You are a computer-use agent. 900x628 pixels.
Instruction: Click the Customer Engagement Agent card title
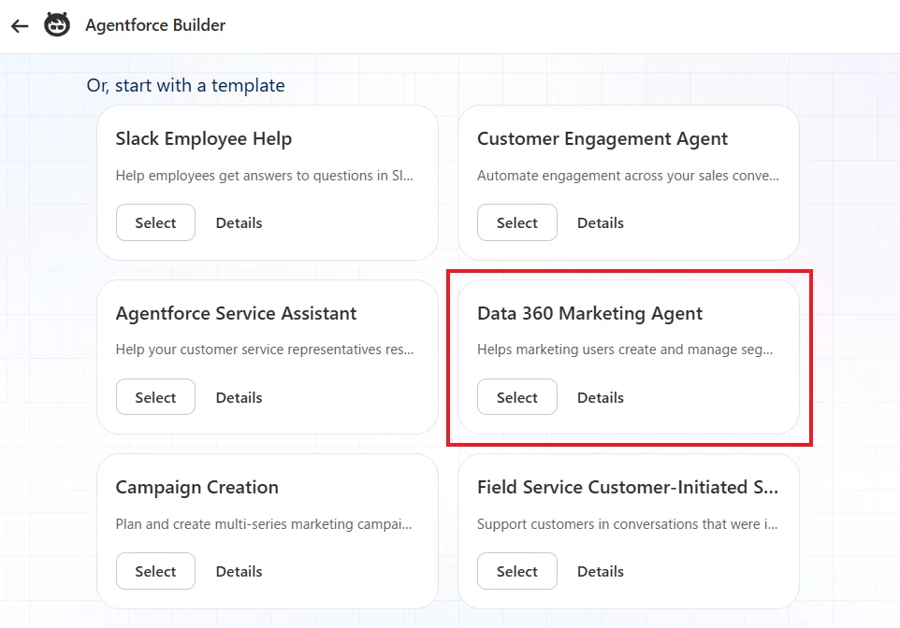pos(602,139)
